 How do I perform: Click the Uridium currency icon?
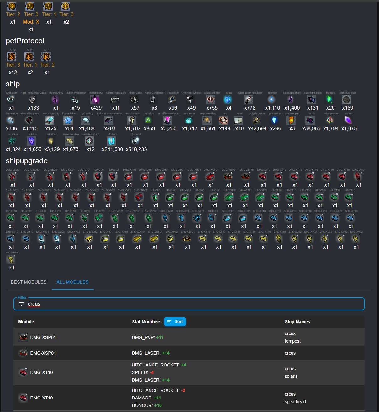coord(112,141)
